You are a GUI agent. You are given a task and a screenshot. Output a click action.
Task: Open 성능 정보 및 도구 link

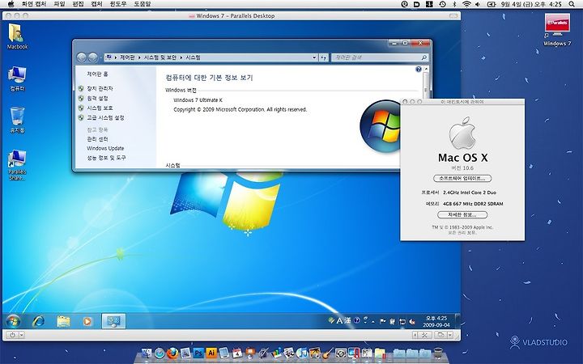coord(106,158)
